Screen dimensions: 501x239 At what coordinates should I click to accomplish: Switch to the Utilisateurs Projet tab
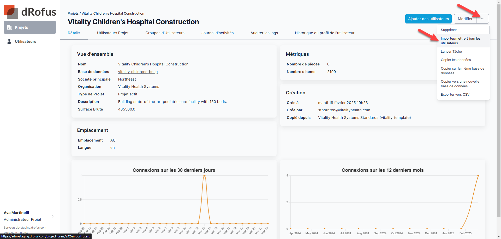113,33
